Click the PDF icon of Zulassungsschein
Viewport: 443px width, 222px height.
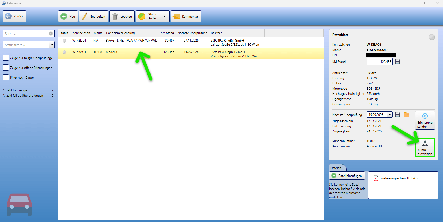coord(376,178)
